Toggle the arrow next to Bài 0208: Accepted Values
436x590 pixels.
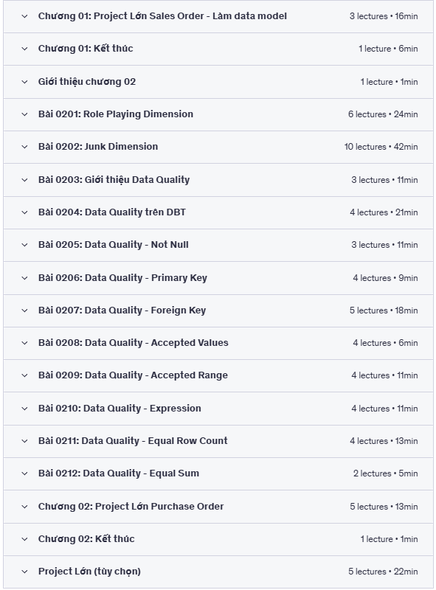(24, 343)
